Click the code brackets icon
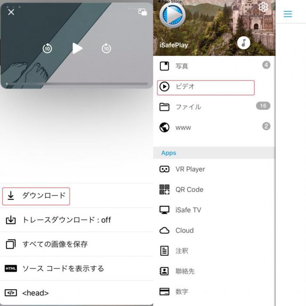 pos(11,293)
